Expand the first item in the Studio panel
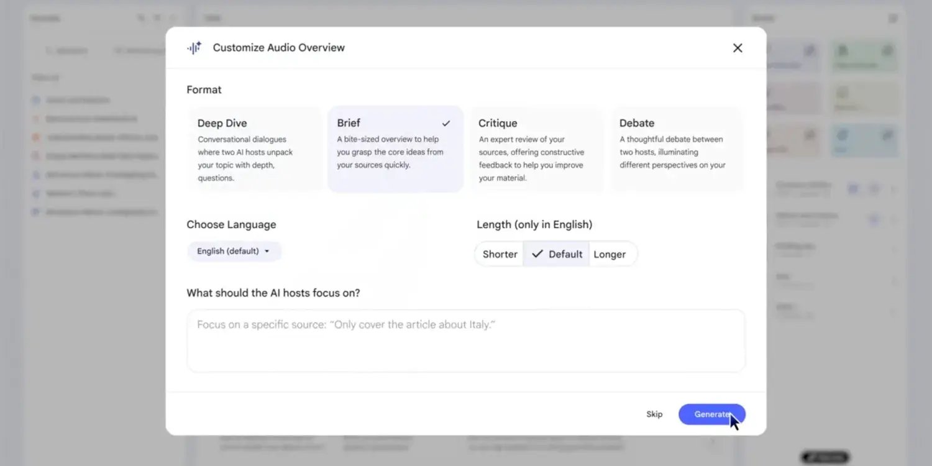 893,188
